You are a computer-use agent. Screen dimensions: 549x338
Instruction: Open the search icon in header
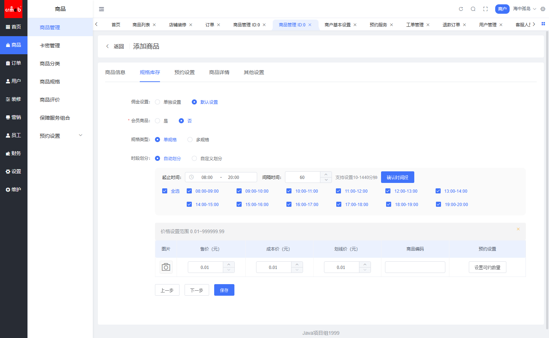click(x=473, y=9)
